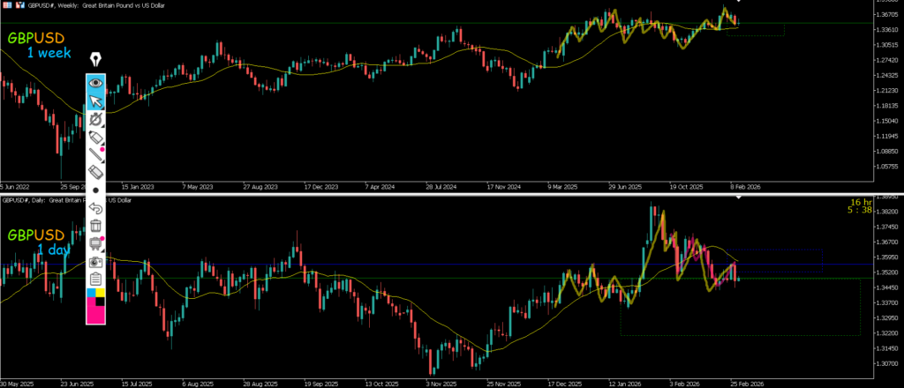Select the arrow cursor tool
The height and width of the screenshot is (388, 904).
pyautogui.click(x=96, y=101)
